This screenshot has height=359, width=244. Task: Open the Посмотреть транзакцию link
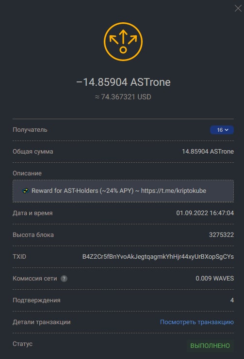(x=197, y=322)
